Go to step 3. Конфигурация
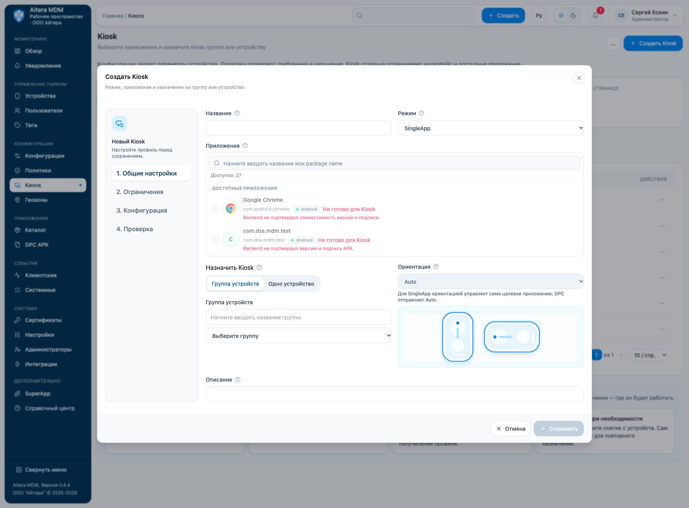The image size is (689, 508). pos(152,210)
